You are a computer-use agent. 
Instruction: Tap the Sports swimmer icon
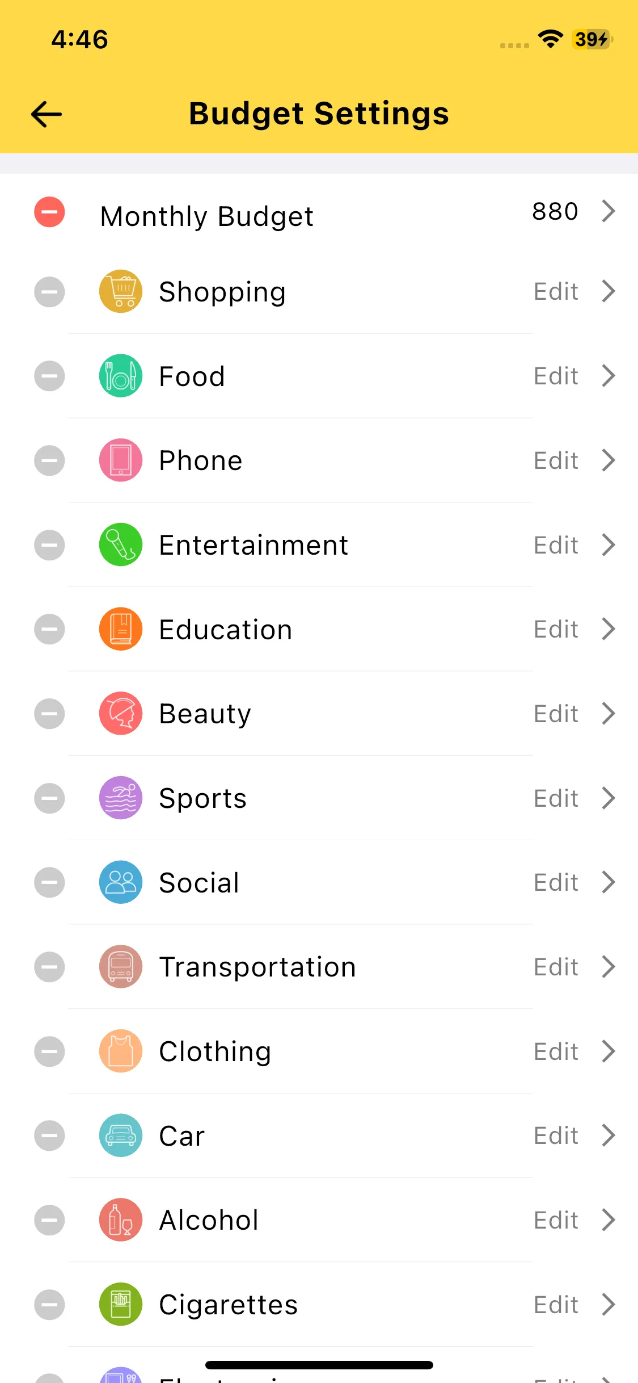click(x=120, y=798)
